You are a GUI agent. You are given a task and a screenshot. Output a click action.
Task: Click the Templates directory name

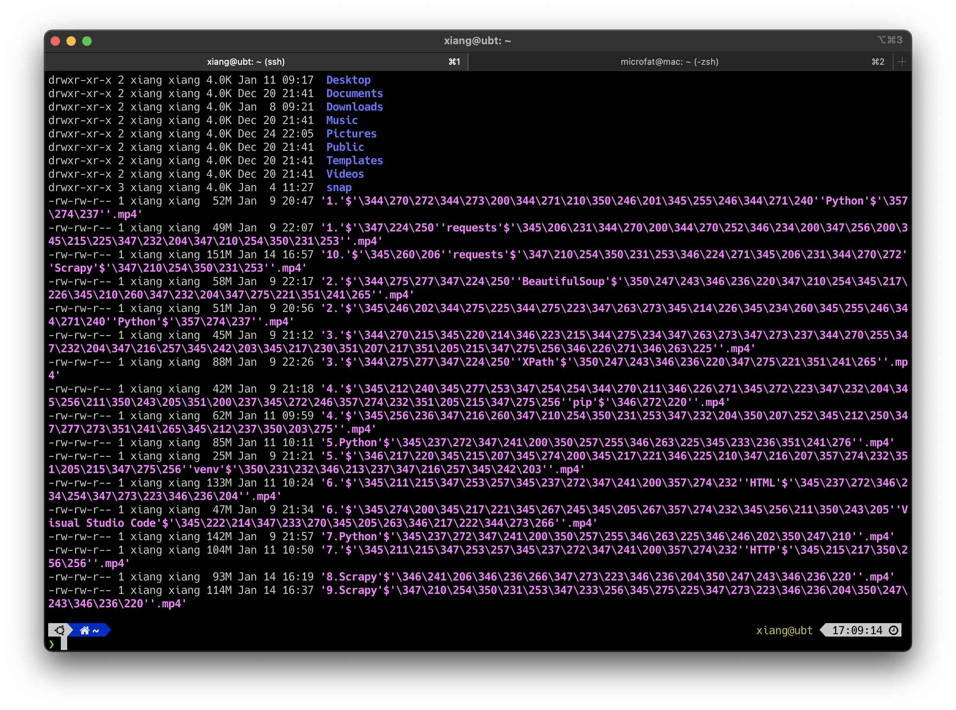354,160
